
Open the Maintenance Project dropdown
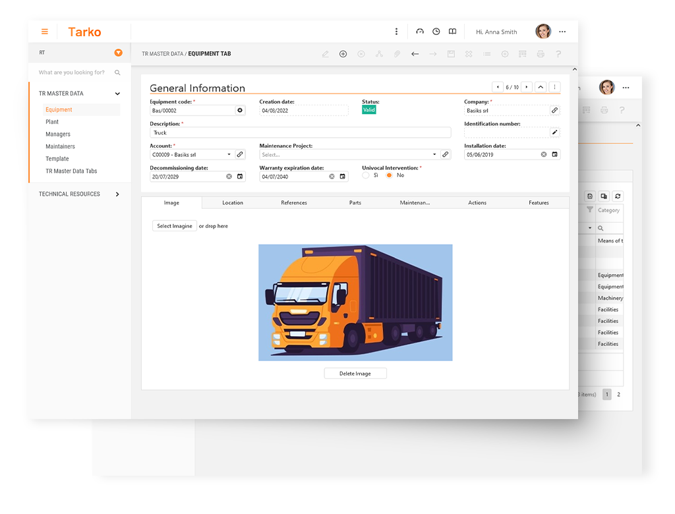(x=434, y=155)
